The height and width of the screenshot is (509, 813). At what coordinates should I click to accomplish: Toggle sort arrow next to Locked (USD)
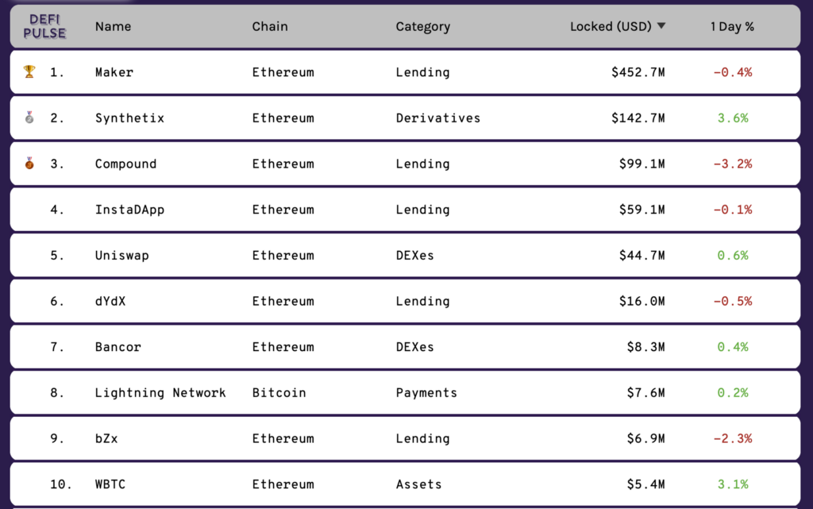(x=661, y=26)
